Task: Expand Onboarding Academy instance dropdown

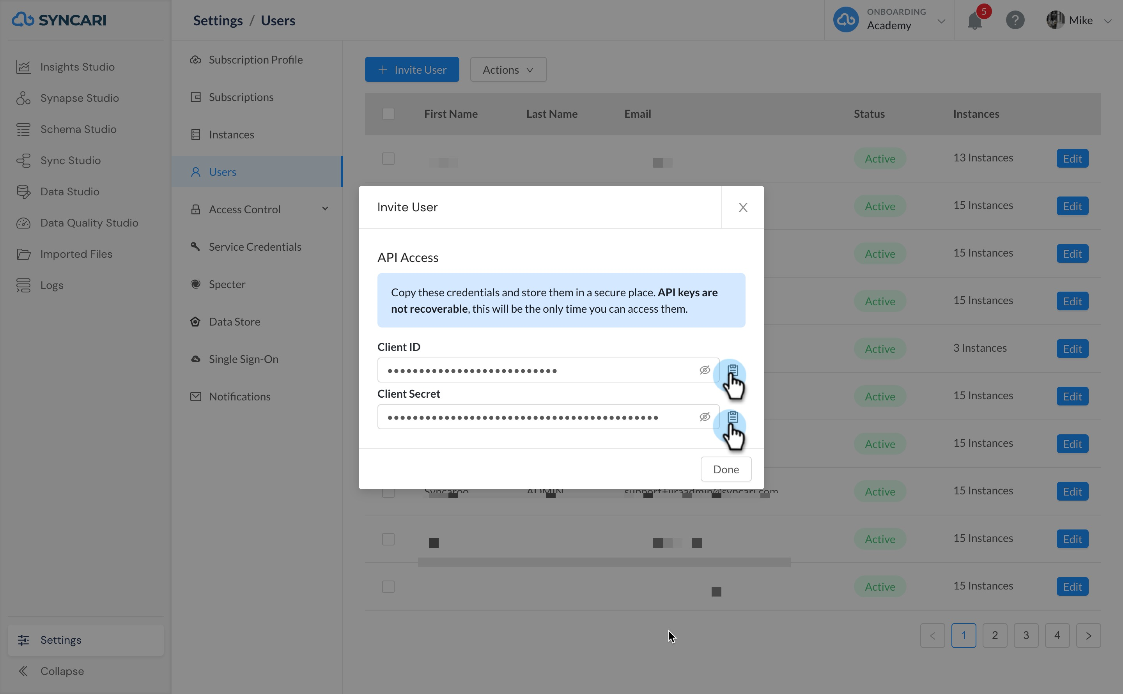Action: (x=941, y=21)
